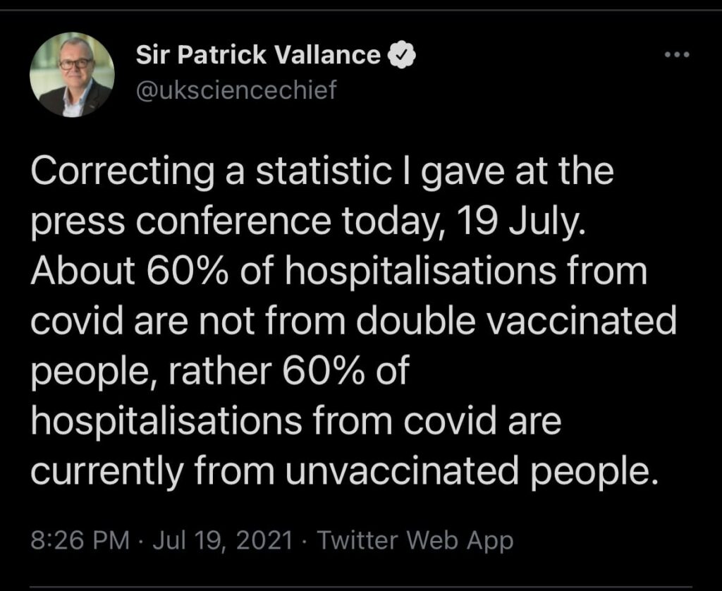Click the words 'press conference today' in tweet
The image size is (722, 591).
[x=233, y=223]
